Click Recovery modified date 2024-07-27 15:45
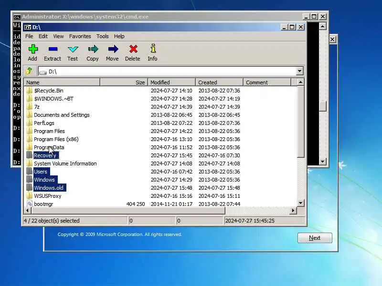Viewport: 382px width, 286px height. [171, 155]
